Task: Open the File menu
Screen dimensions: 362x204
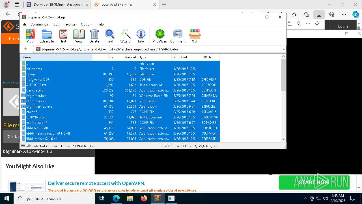Action: click(x=24, y=24)
